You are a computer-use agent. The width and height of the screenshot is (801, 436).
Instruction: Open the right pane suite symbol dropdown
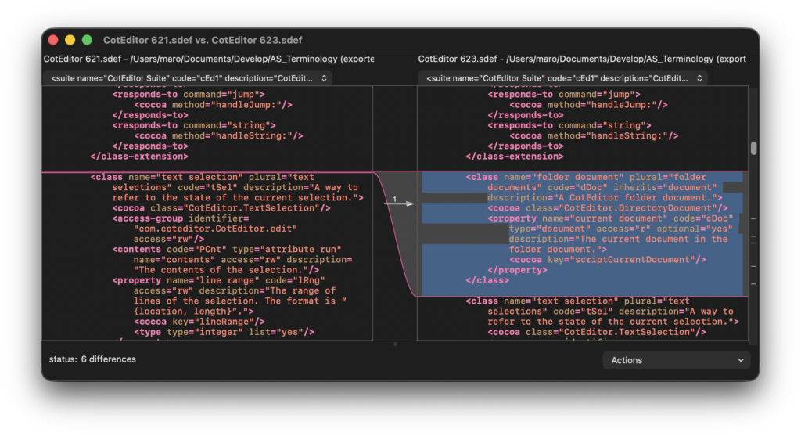click(563, 78)
